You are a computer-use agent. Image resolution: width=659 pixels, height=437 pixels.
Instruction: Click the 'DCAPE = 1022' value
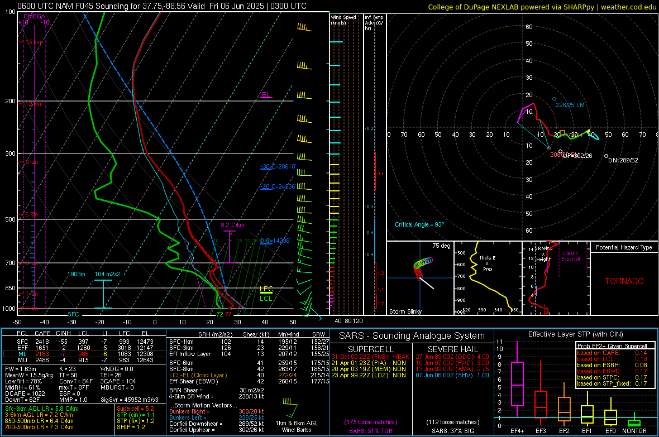(25, 393)
